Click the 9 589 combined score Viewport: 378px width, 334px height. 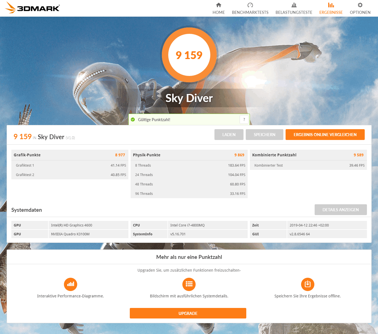click(359, 155)
